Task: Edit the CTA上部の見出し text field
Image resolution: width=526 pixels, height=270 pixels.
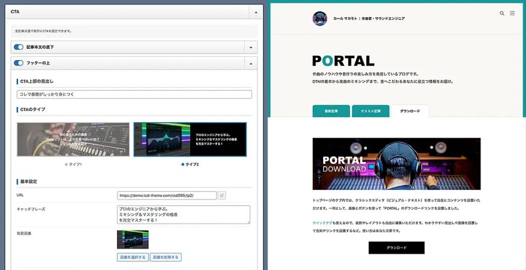Action: coord(134,94)
